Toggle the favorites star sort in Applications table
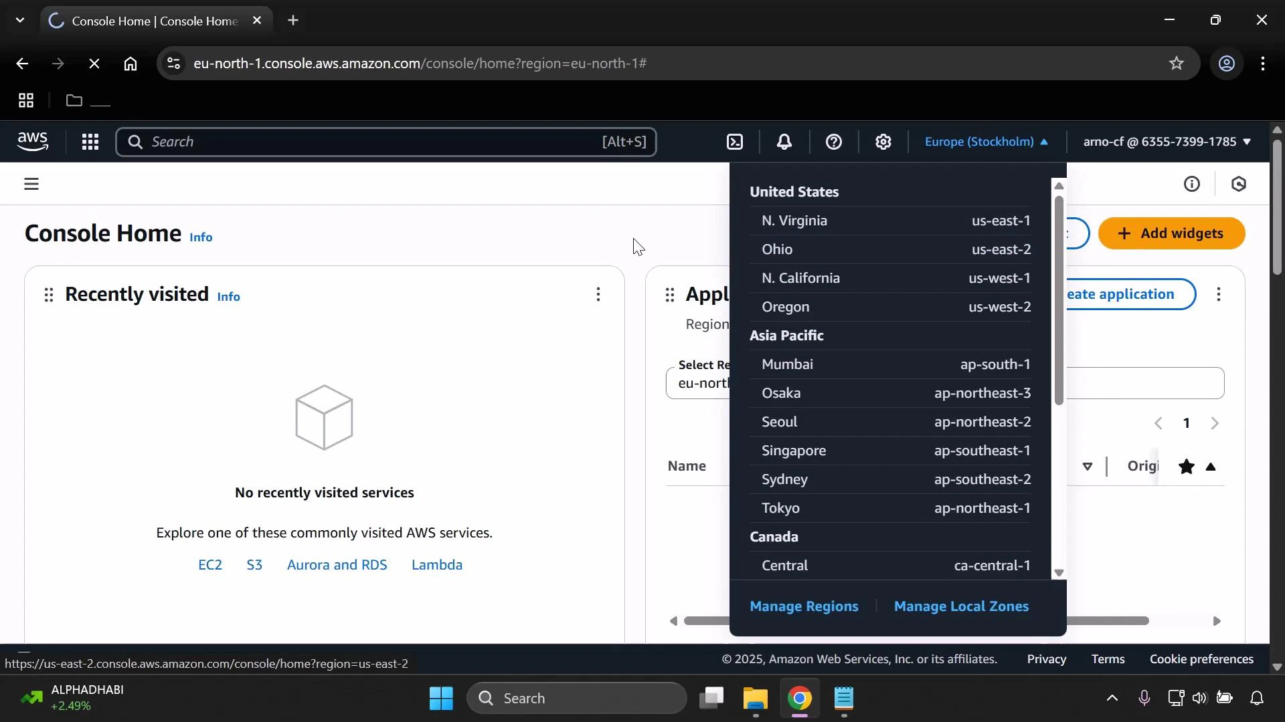1285x722 pixels. click(x=1187, y=467)
